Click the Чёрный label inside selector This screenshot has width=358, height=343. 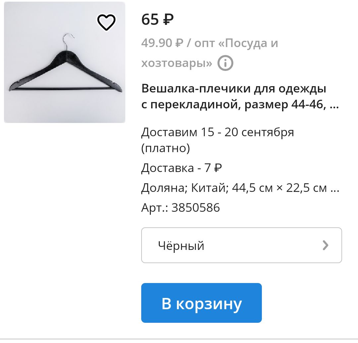[x=181, y=246]
